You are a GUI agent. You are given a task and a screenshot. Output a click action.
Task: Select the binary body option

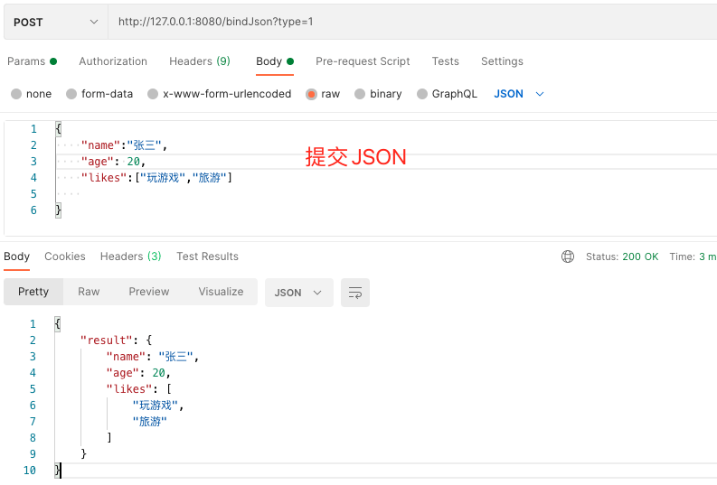[361, 94]
